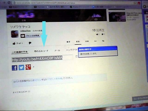Share the video on Facebook

click(x=14, y=68)
